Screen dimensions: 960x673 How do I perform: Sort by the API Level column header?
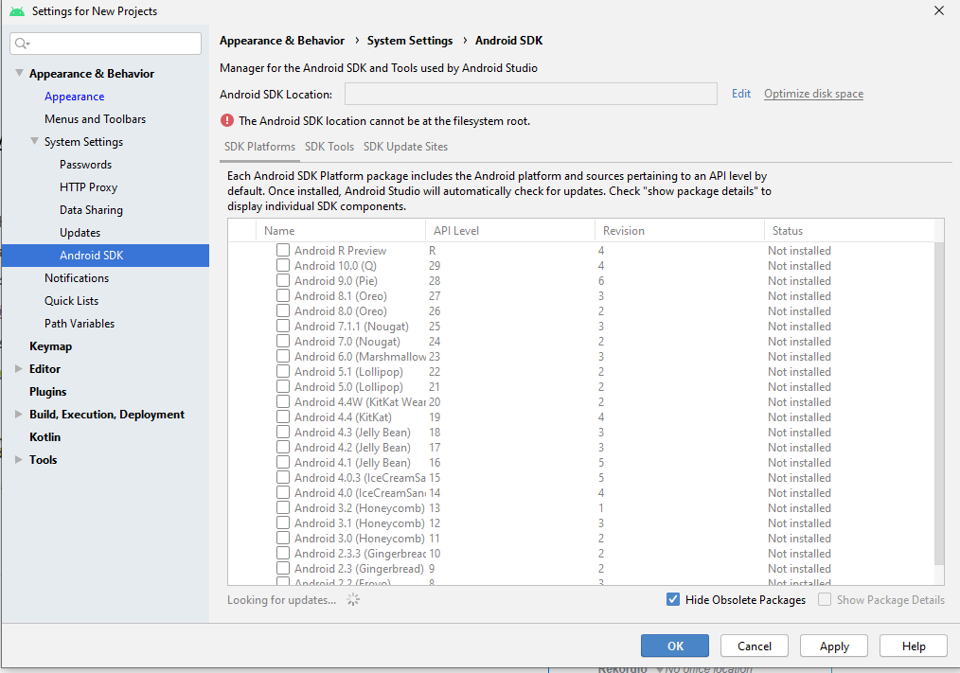(510, 230)
